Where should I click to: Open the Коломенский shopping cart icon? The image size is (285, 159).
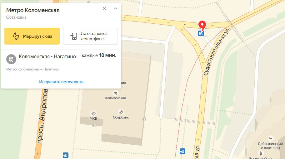tap(115, 93)
